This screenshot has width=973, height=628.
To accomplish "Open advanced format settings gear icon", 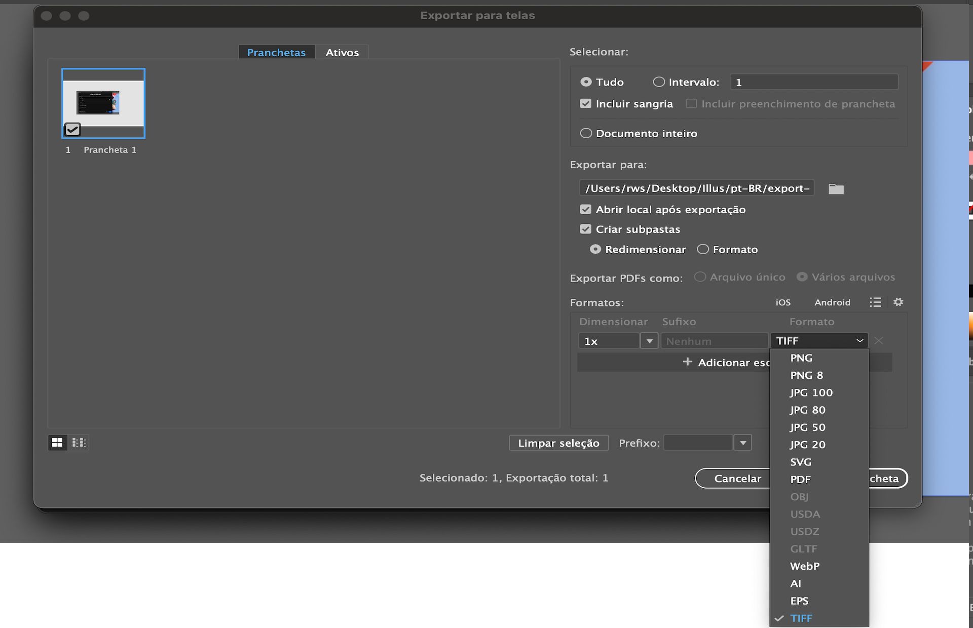I will point(898,302).
